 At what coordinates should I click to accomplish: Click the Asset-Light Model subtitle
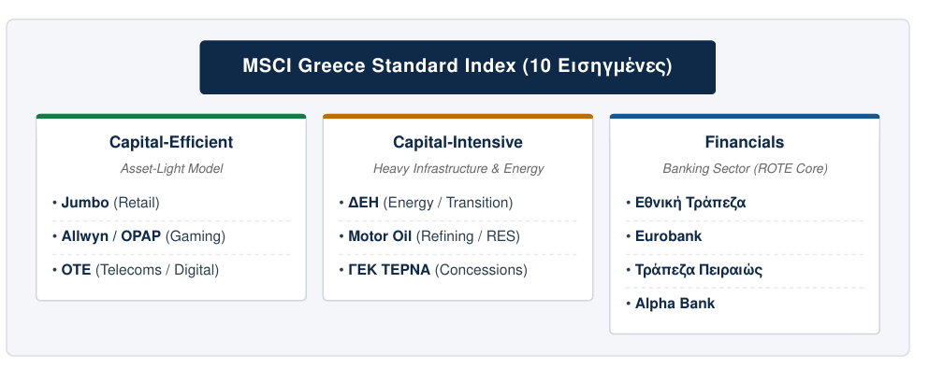[x=171, y=169]
